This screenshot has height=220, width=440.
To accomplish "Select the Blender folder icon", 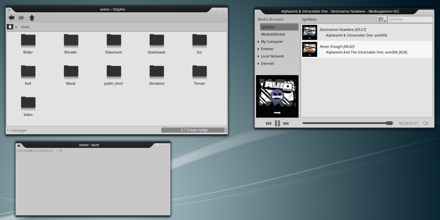I will 71,40.
